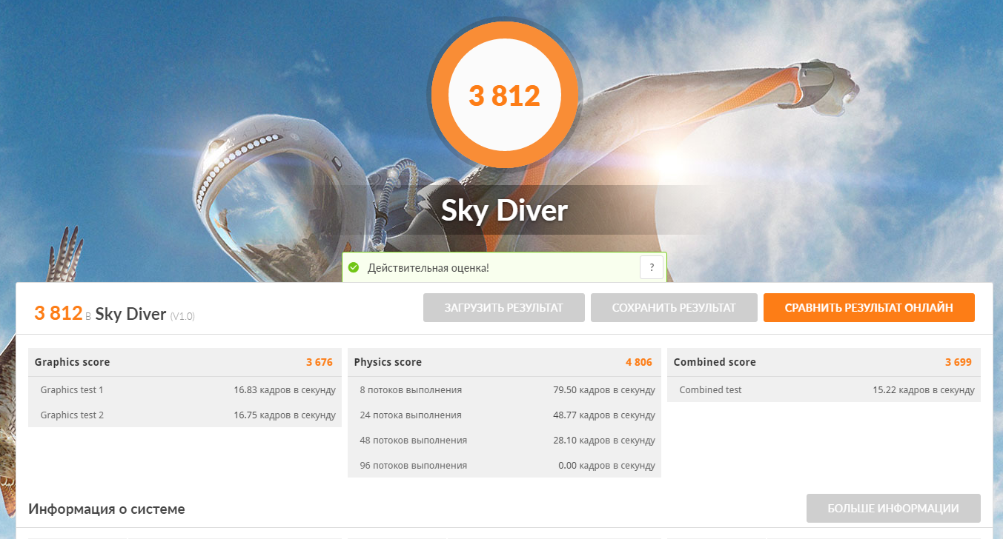Select the Combined score header
Screen dimensions: 1003x539
pyautogui.click(x=715, y=362)
